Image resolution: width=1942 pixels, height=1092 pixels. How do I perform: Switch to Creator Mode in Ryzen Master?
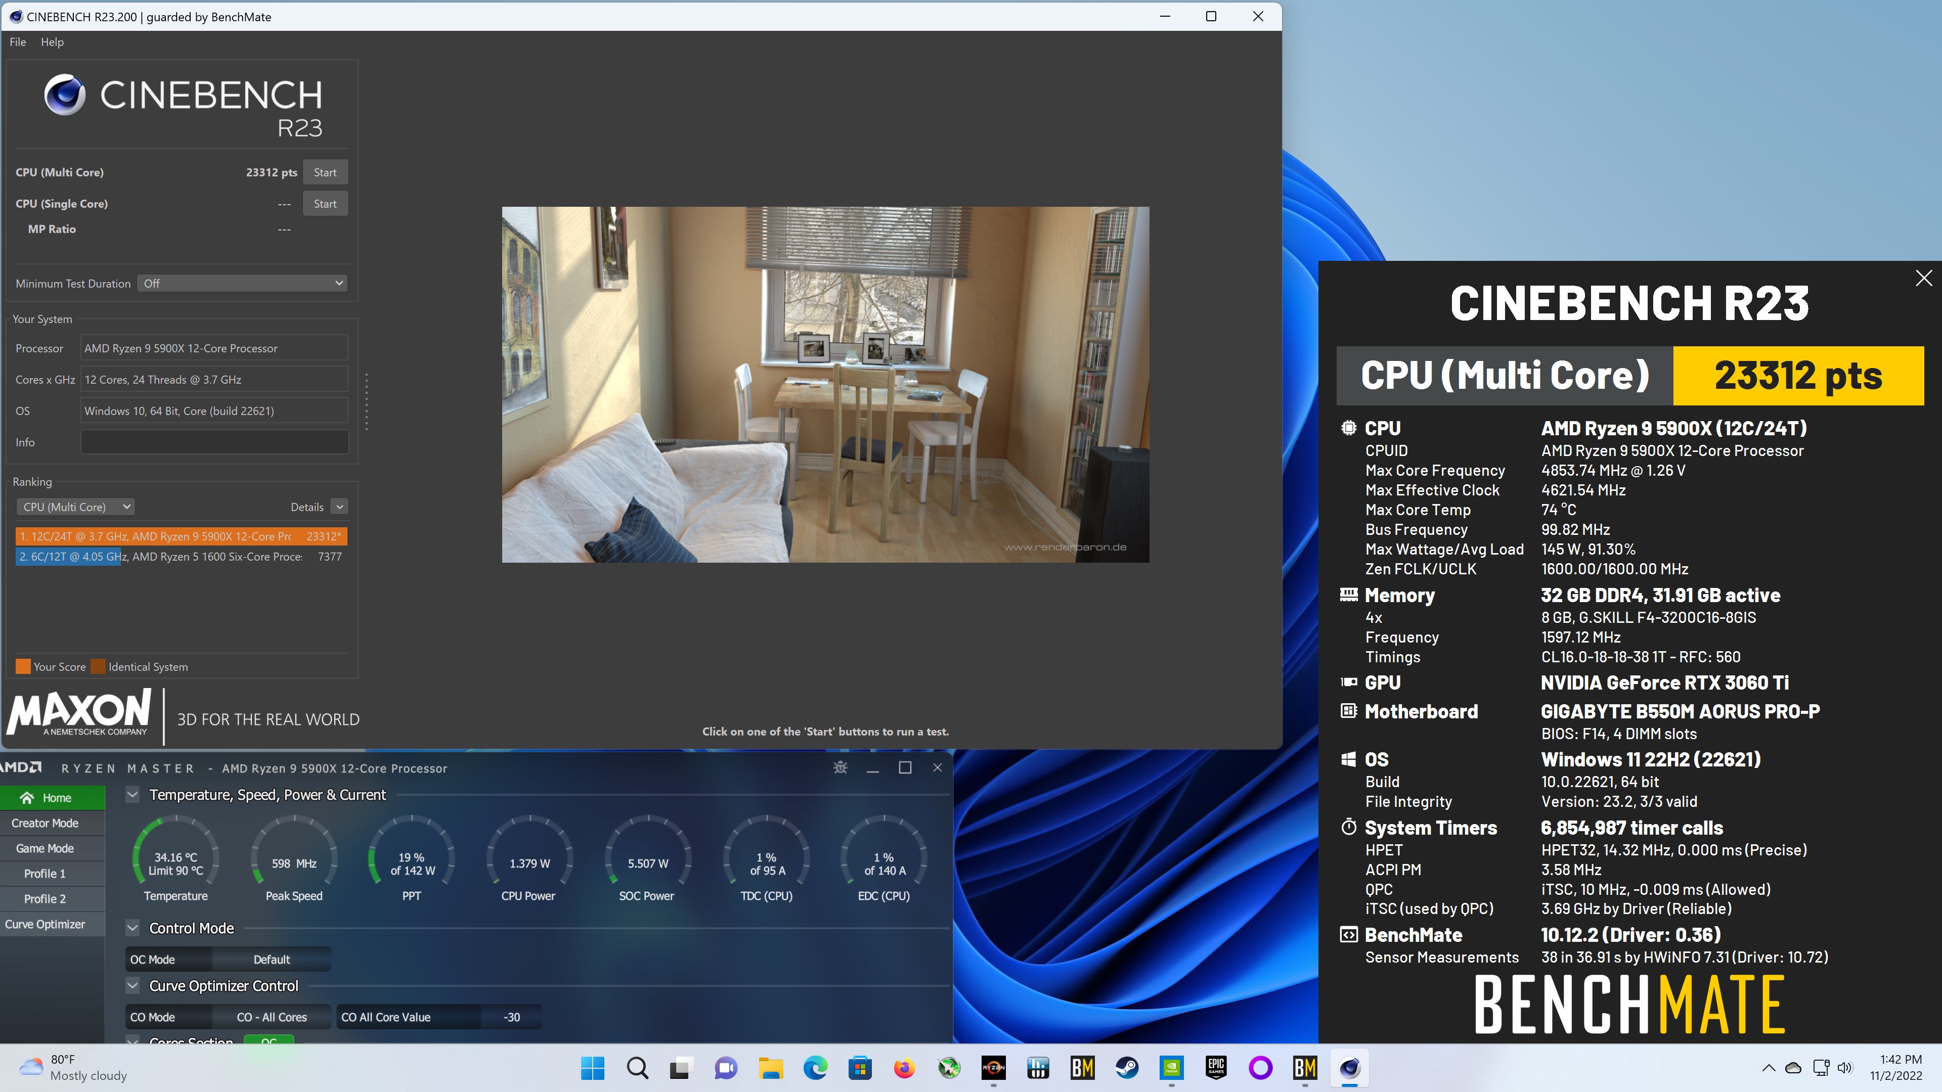pyautogui.click(x=52, y=823)
